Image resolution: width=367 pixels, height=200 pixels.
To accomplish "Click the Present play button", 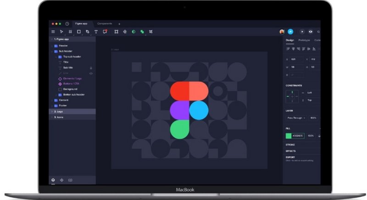I will [302, 32].
